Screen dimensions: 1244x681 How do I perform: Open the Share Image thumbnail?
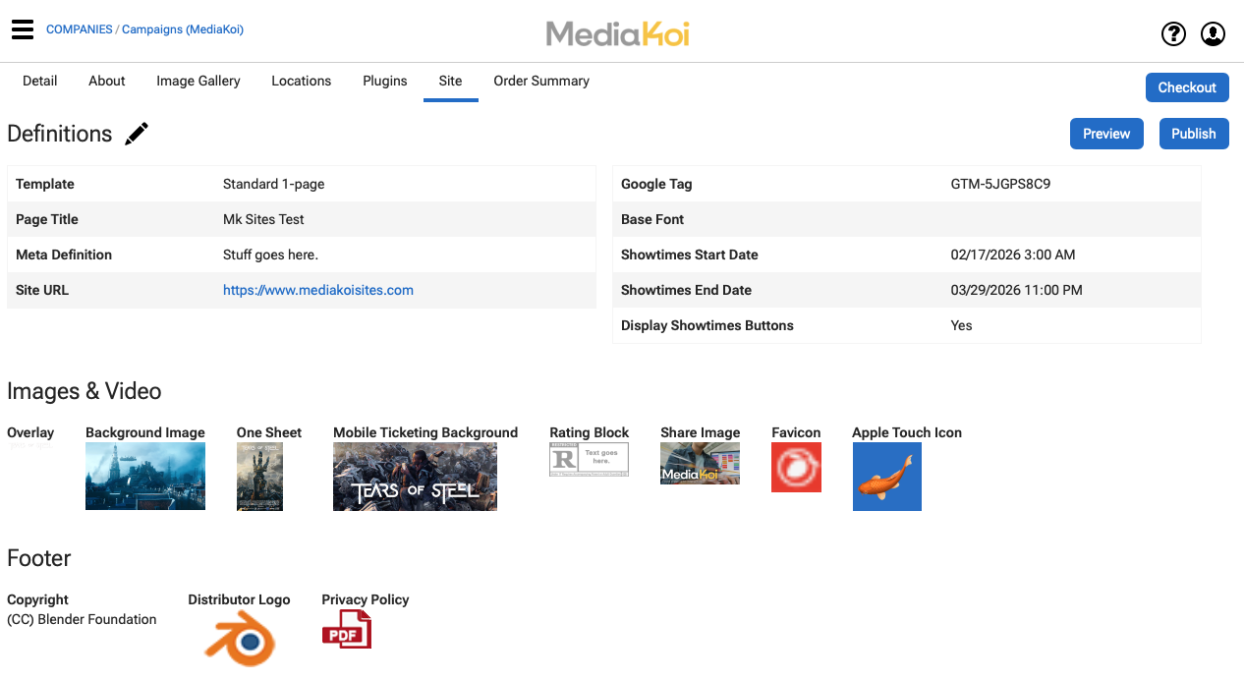pos(700,463)
